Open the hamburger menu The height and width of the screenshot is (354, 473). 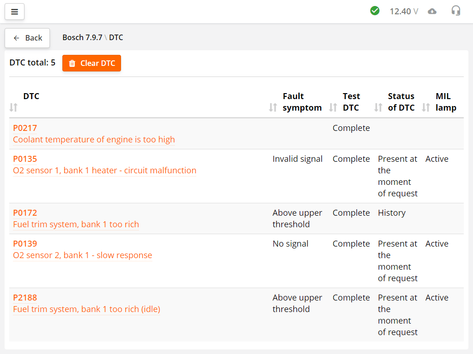tap(14, 12)
